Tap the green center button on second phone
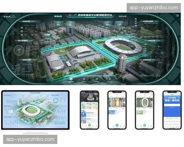 coord(117,125)
